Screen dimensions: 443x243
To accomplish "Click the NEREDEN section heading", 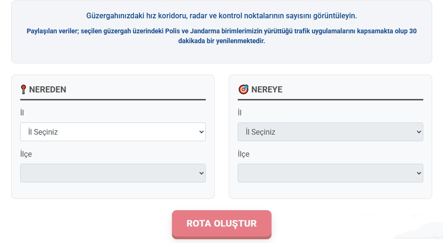I will 47,89.
